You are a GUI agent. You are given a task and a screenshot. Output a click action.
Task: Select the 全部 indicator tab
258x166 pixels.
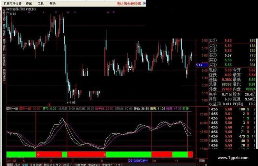tap(25, 165)
